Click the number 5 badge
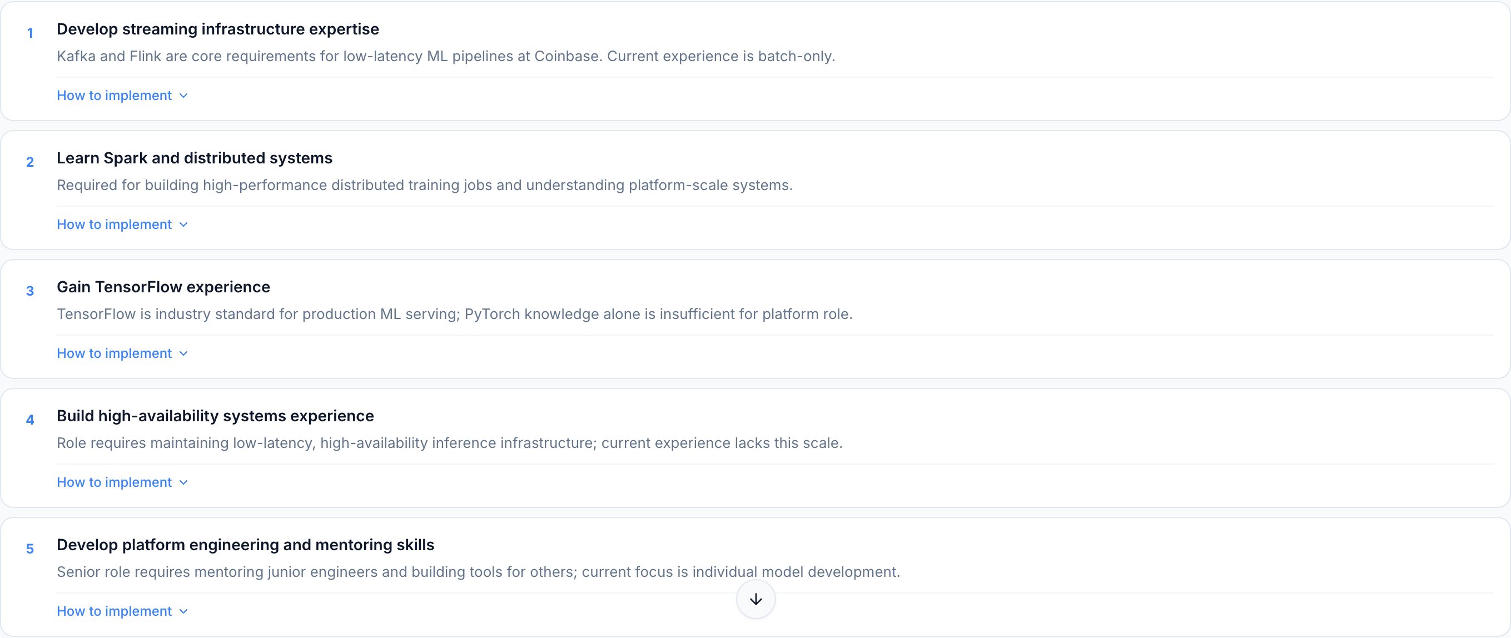The height and width of the screenshot is (638, 1511). pyautogui.click(x=30, y=549)
